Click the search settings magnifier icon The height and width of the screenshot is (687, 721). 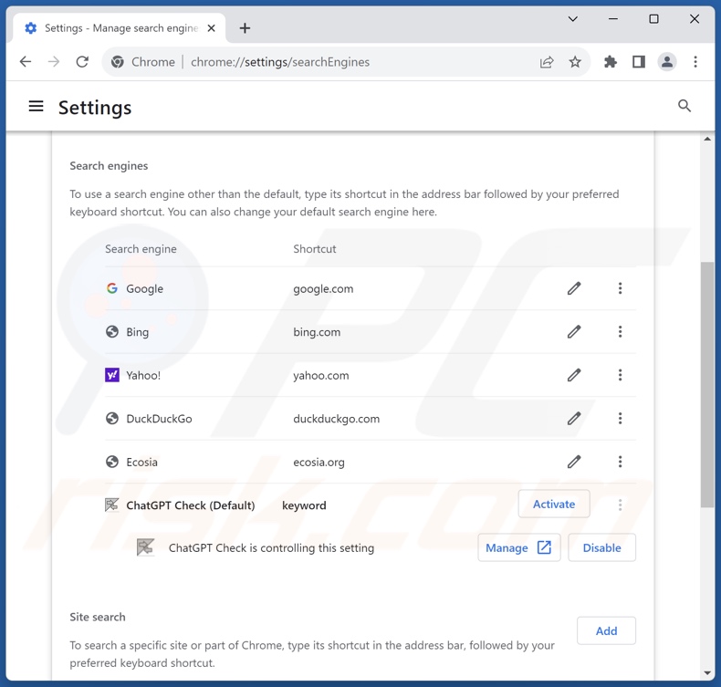[684, 106]
